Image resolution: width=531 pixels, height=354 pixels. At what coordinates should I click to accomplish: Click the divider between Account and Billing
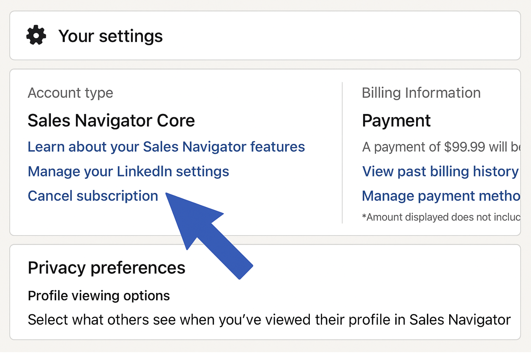(x=342, y=153)
